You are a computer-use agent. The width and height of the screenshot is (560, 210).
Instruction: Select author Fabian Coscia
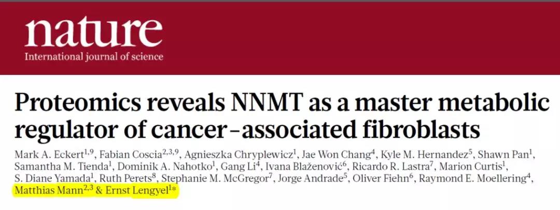pyautogui.click(x=137, y=155)
